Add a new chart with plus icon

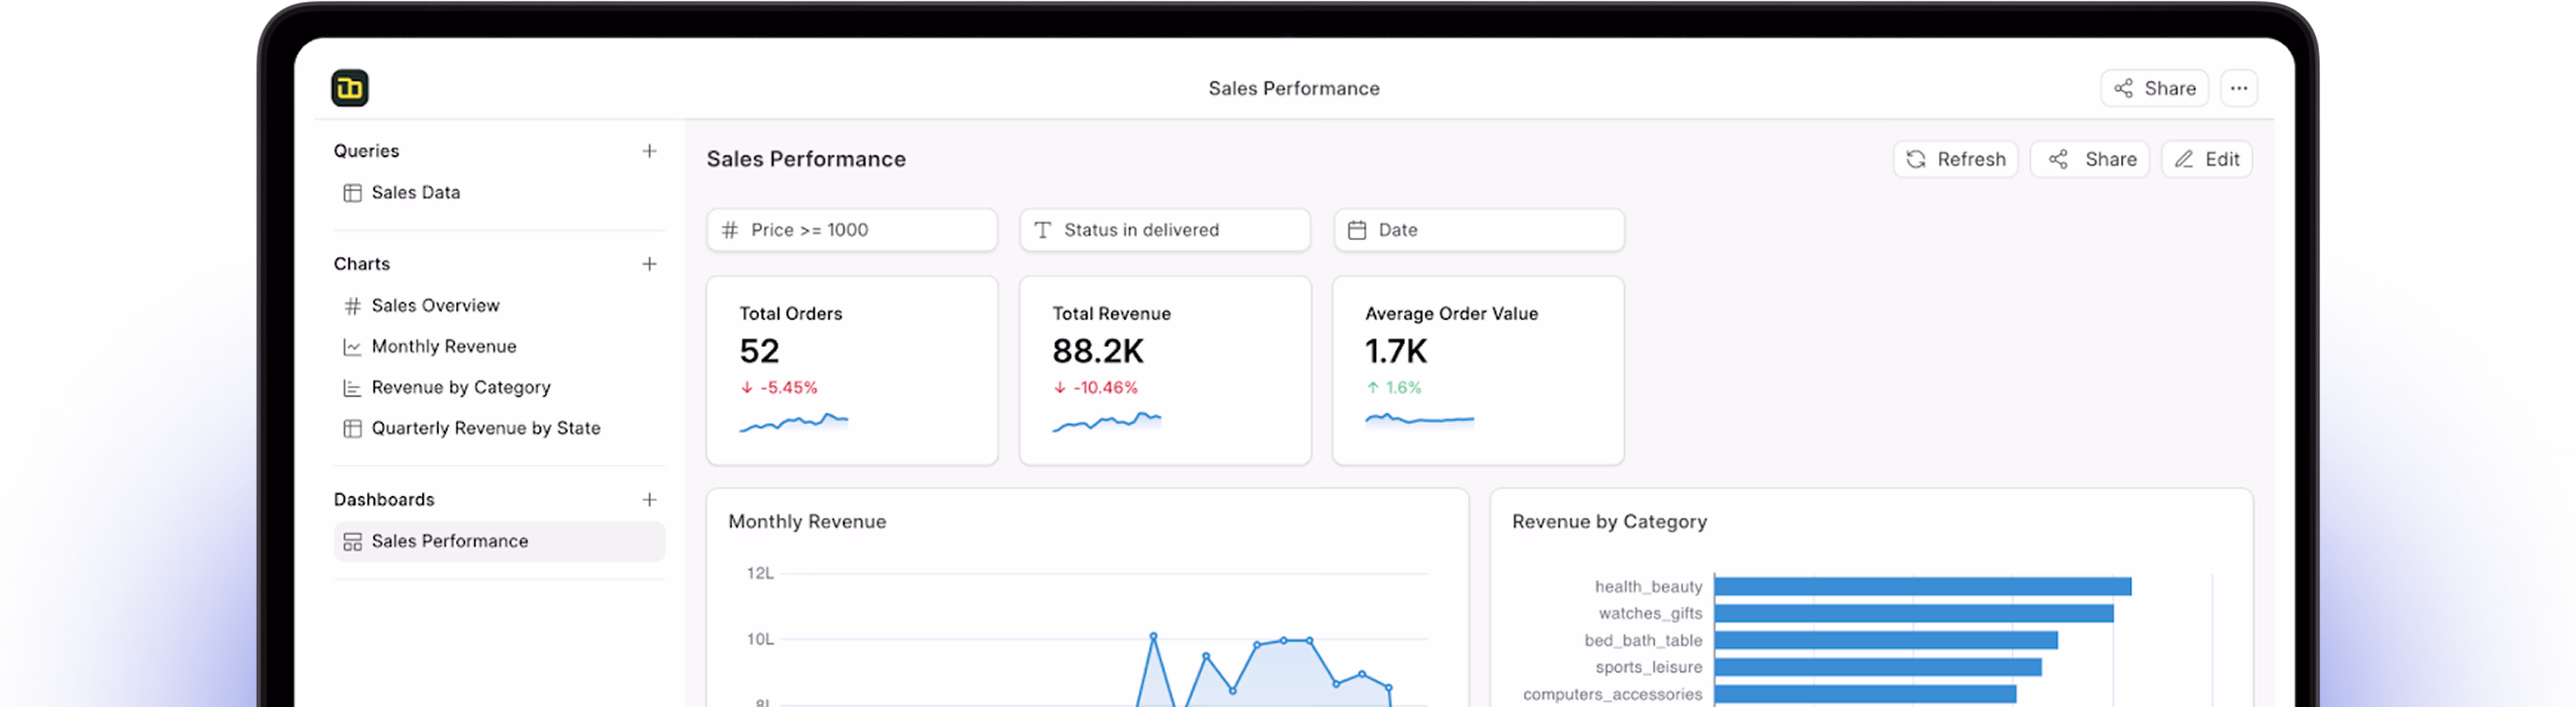coord(649,264)
